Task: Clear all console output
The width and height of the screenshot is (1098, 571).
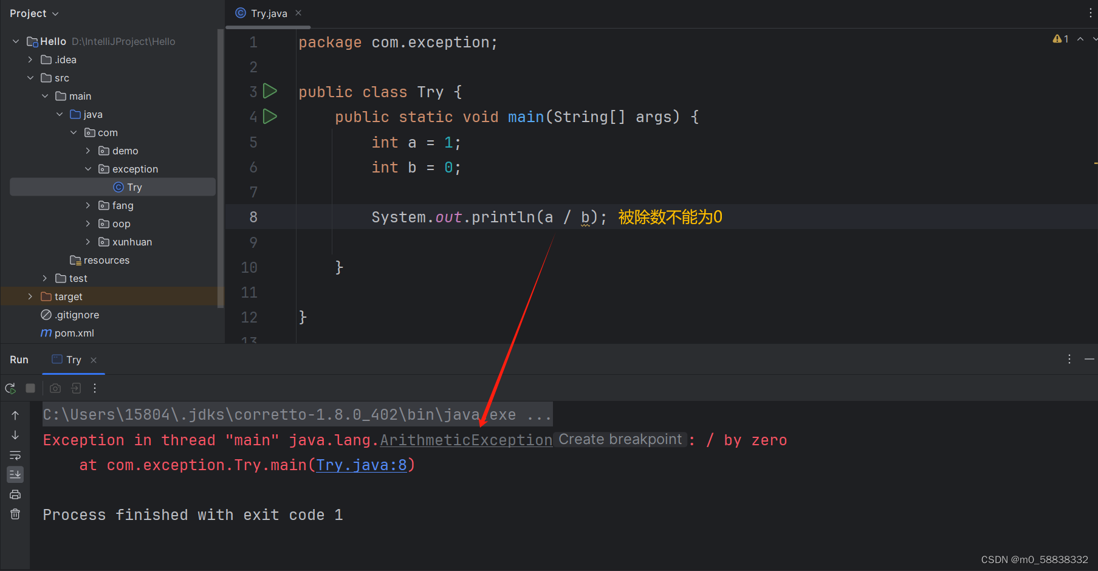Action: point(15,515)
